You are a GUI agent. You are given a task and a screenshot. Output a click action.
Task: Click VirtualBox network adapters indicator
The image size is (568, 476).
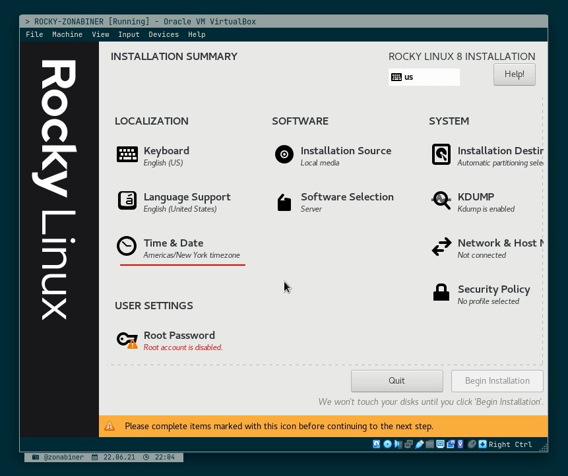(x=408, y=444)
